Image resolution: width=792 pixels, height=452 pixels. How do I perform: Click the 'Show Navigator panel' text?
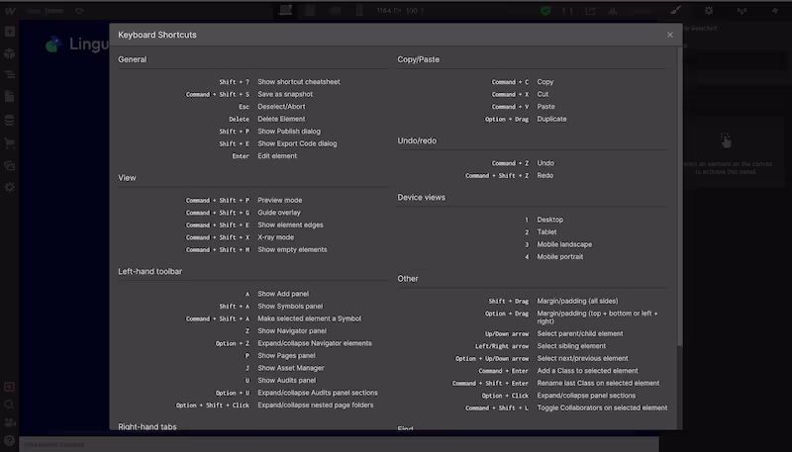292,331
